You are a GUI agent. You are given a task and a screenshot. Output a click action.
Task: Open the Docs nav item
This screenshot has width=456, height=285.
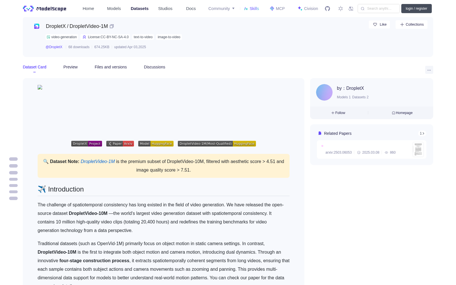(191, 9)
